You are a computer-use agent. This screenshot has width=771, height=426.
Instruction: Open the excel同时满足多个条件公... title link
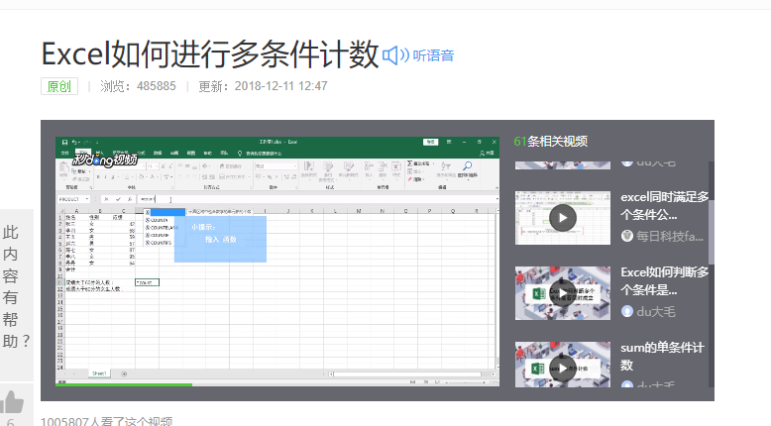[x=664, y=205]
